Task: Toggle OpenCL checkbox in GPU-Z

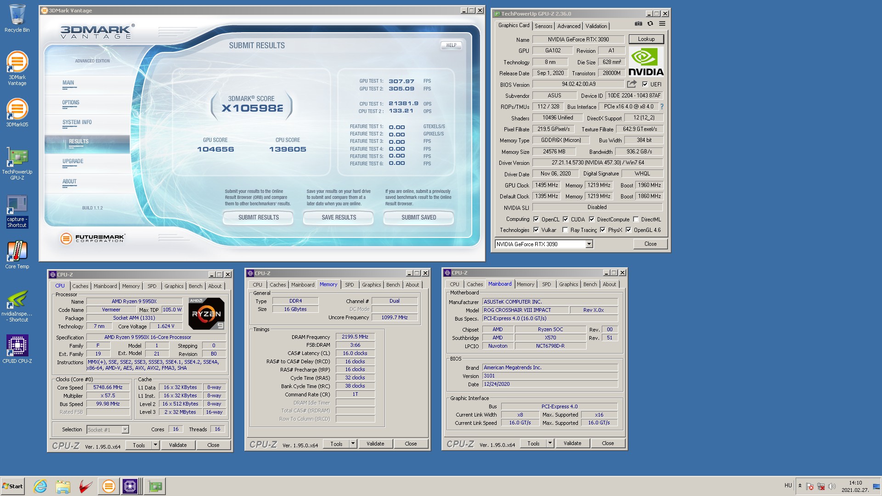Action: tap(536, 220)
